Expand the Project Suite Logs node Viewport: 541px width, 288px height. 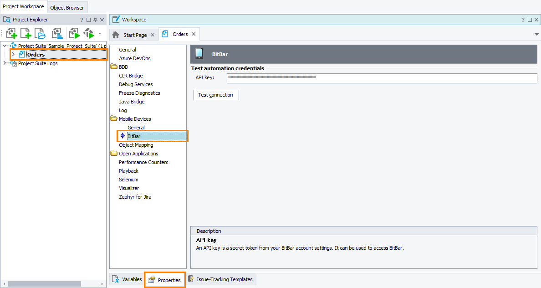(5, 63)
